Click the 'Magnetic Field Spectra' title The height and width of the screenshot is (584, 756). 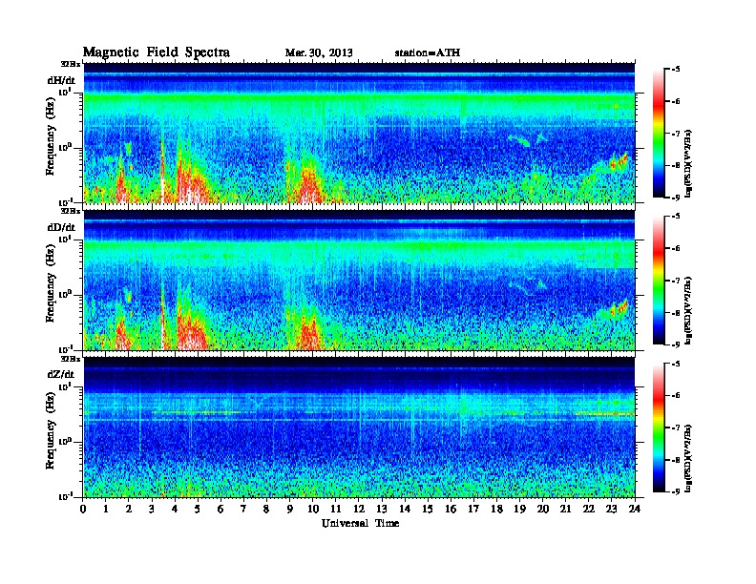(157, 52)
